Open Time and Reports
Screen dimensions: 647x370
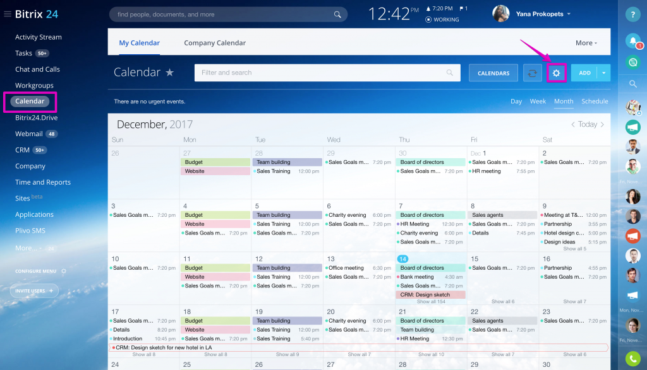[x=43, y=182]
